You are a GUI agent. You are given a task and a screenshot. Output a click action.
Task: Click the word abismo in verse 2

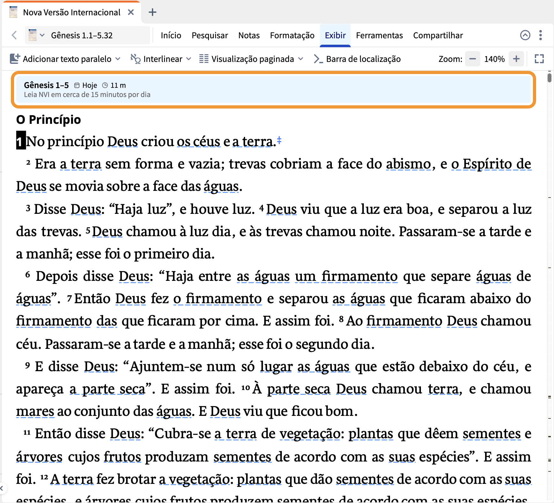(x=408, y=164)
